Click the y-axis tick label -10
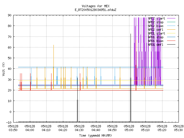The width and height of the screenshot is (184, 138). 9,122
